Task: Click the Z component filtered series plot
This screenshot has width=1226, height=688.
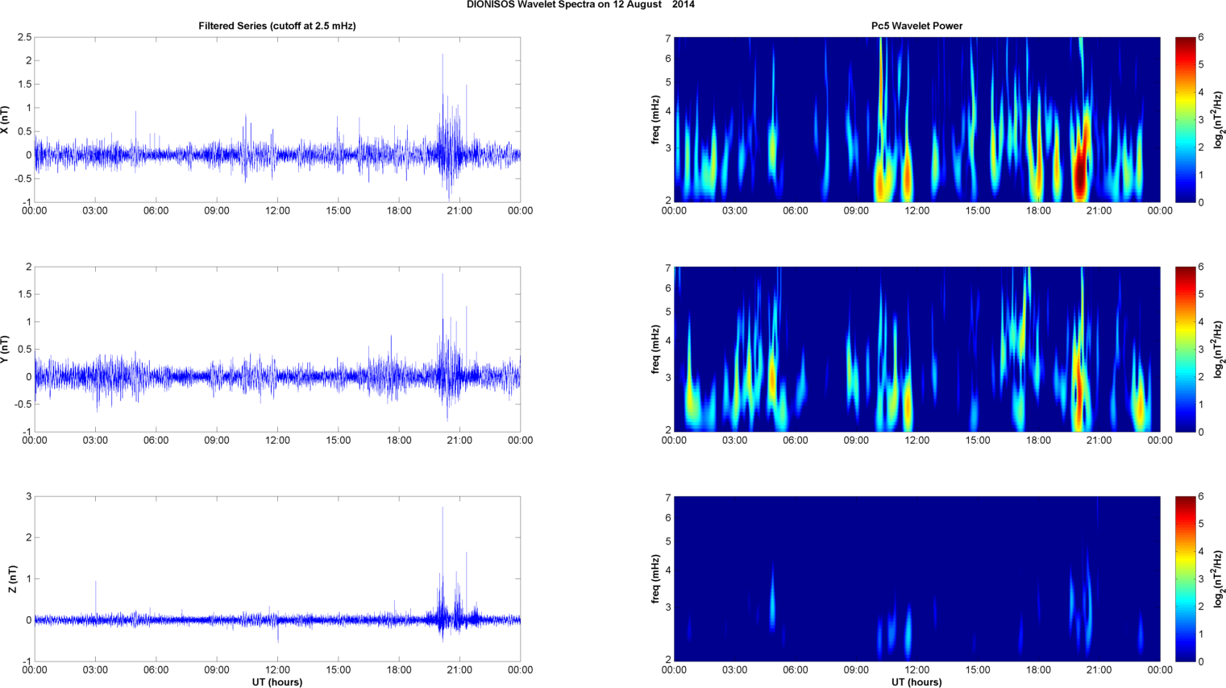Action: point(277,579)
